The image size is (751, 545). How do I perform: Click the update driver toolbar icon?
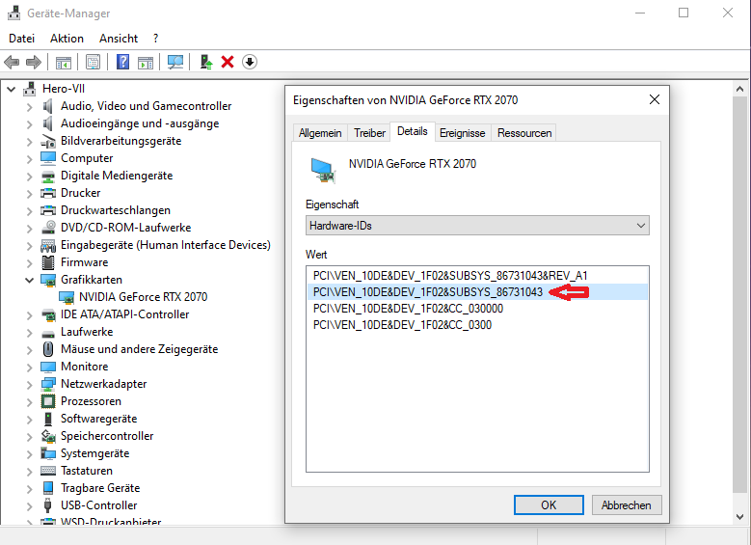tap(206, 62)
